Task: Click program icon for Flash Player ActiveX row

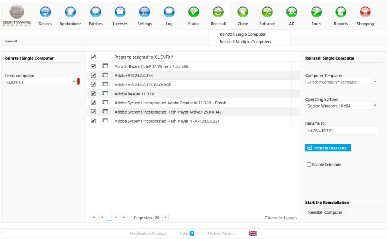Action: (x=105, y=111)
